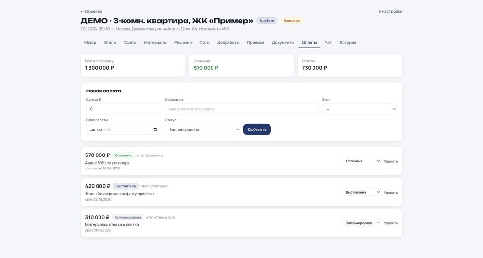
Task: Open status dropdown for 420 000 ₽ payment
Action: click(362, 192)
